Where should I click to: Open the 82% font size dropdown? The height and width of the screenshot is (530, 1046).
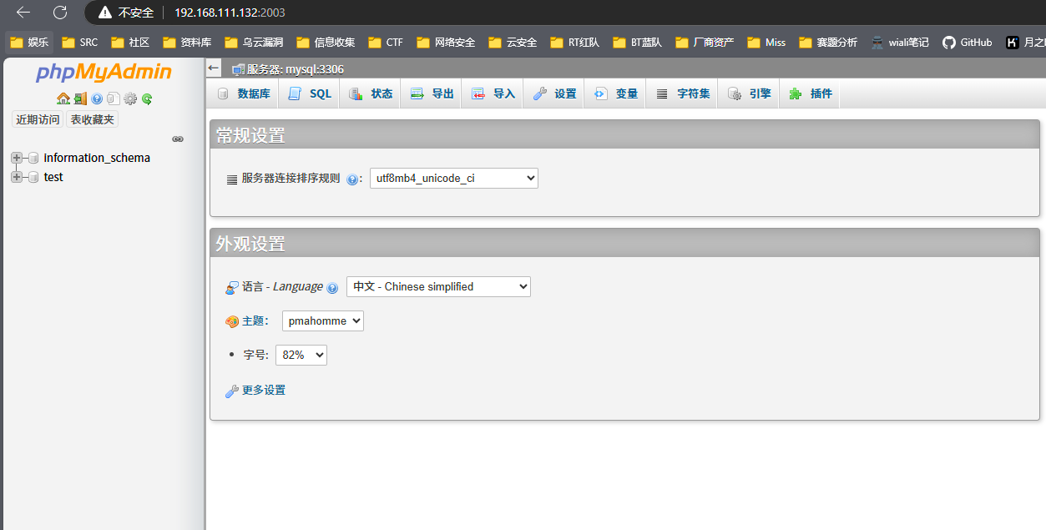point(301,355)
